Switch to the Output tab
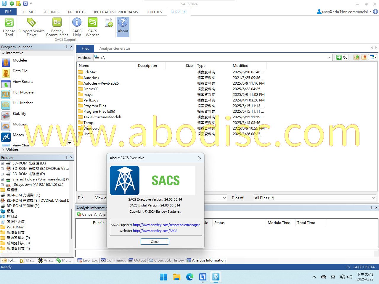 [x=137, y=260]
